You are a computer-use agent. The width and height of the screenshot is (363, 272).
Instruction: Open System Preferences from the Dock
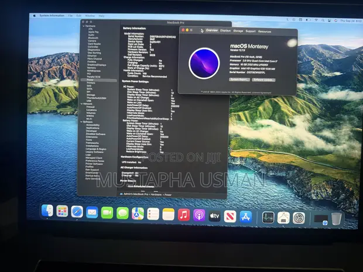coord(299,218)
